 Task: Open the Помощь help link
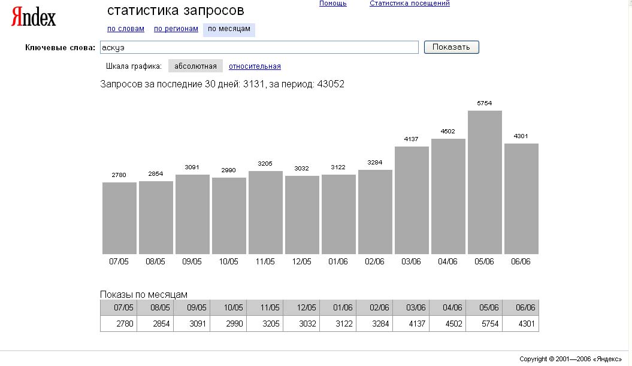click(332, 4)
